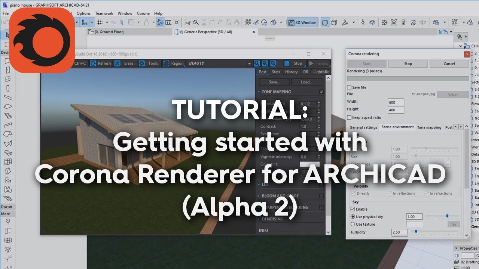Switch to the General settings tab
Image resolution: width=479 pixels, height=269 pixels.
point(363,127)
